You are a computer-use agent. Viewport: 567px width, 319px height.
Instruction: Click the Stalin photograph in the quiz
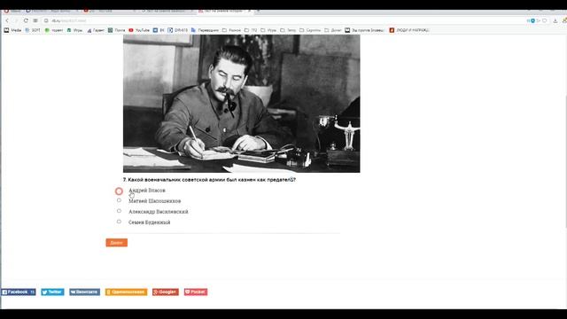click(x=242, y=104)
